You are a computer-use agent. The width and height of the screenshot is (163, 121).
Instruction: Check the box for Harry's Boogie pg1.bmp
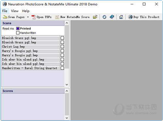point(62,51)
